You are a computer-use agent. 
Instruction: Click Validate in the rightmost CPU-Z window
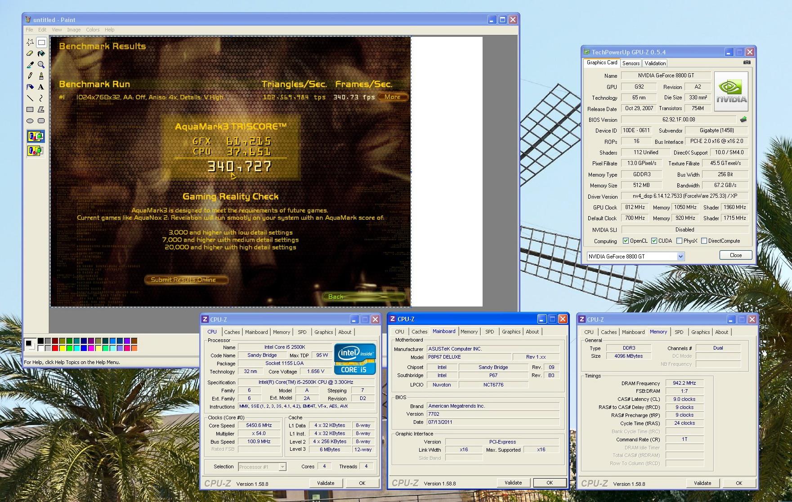click(703, 483)
